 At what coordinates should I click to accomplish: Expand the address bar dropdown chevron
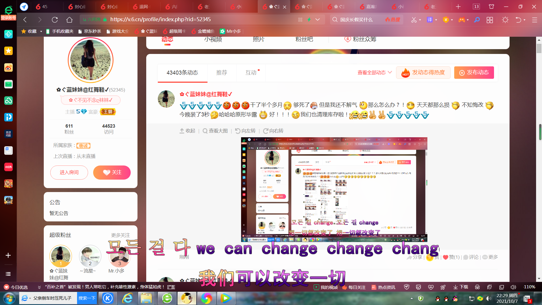tap(318, 19)
